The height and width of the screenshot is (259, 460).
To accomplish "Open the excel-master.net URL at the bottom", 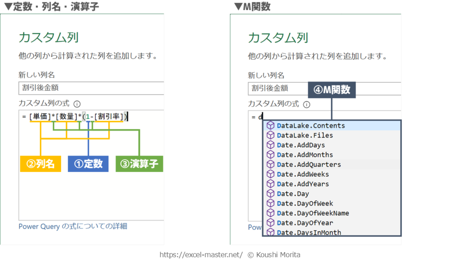I will [x=201, y=254].
